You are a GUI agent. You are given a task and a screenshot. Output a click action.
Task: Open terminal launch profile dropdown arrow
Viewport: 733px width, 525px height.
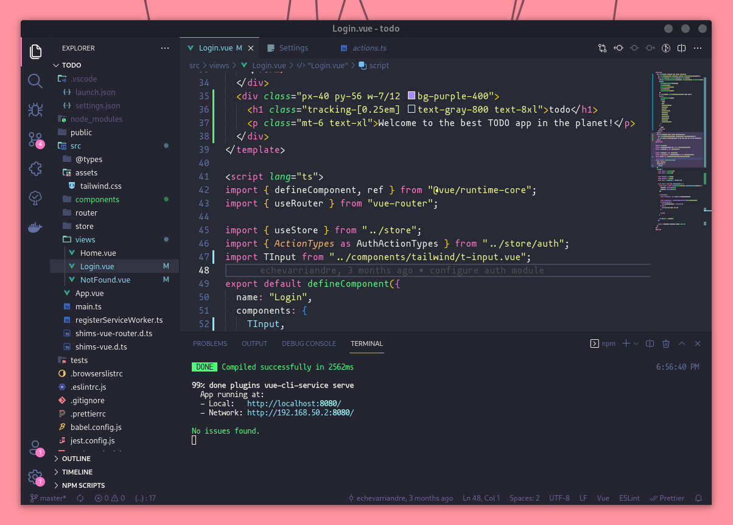click(x=636, y=344)
